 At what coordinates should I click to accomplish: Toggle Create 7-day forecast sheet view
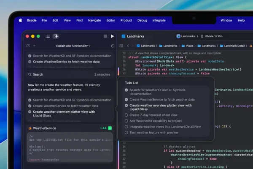(x=126, y=115)
